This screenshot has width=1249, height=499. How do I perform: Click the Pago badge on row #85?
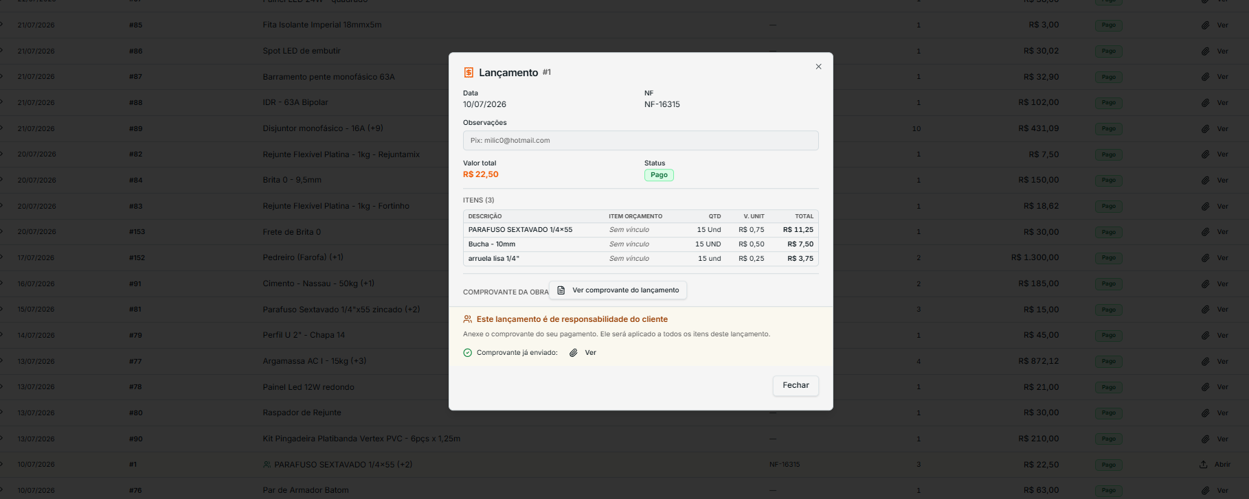pos(1109,25)
